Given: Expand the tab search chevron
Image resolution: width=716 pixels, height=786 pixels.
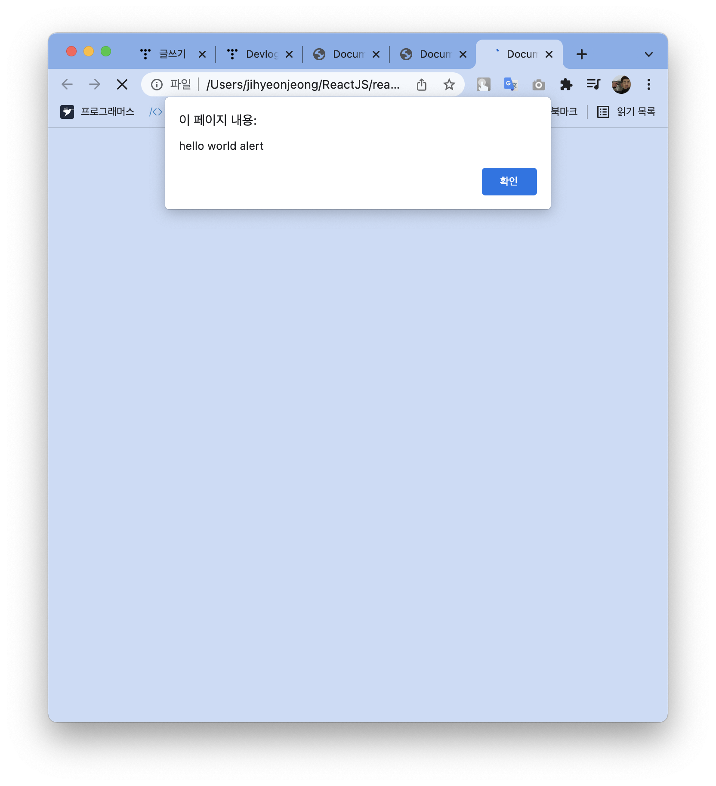Looking at the screenshot, I should click(x=649, y=54).
